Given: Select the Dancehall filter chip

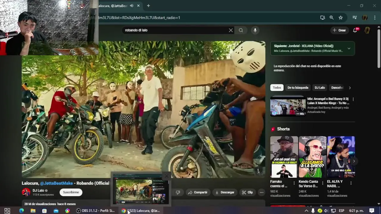Looking at the screenshot, I should pyautogui.click(x=337, y=88).
